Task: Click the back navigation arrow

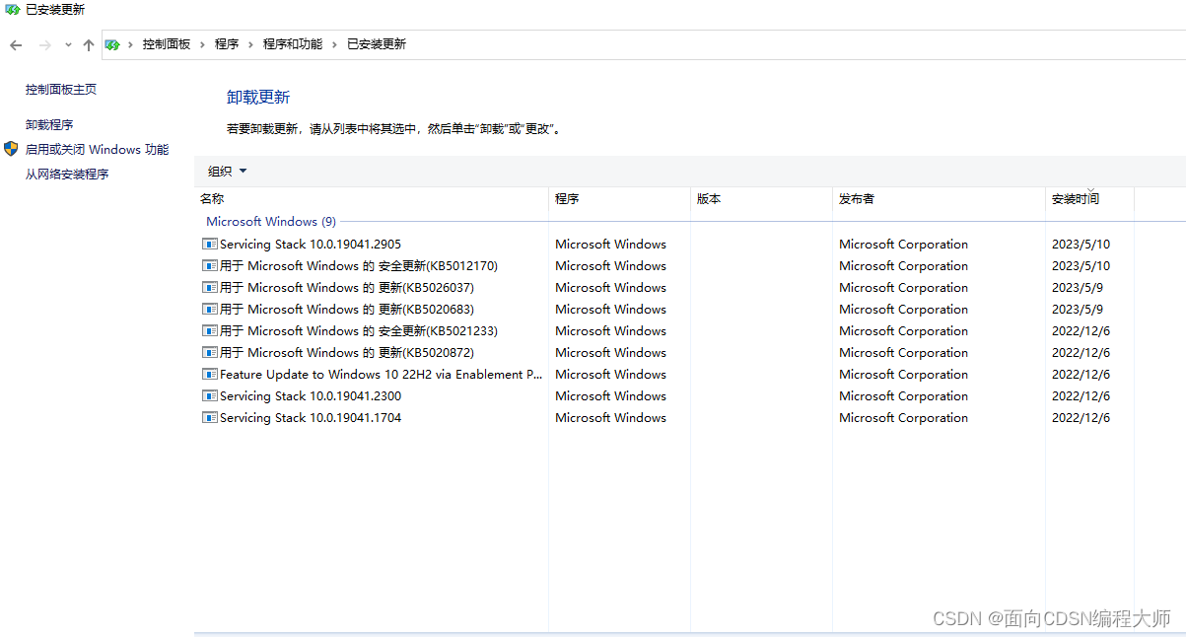Action: [16, 45]
